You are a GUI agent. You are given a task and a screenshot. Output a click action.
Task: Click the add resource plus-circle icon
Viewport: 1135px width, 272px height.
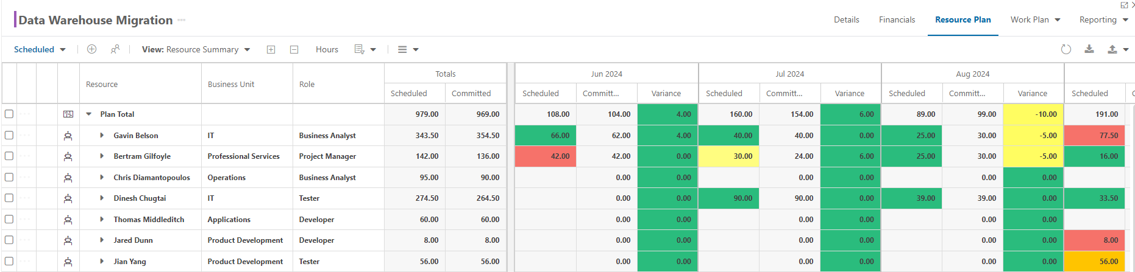92,49
